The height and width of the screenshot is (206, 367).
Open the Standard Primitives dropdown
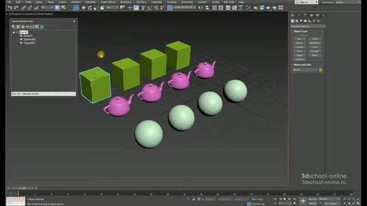click(x=307, y=26)
